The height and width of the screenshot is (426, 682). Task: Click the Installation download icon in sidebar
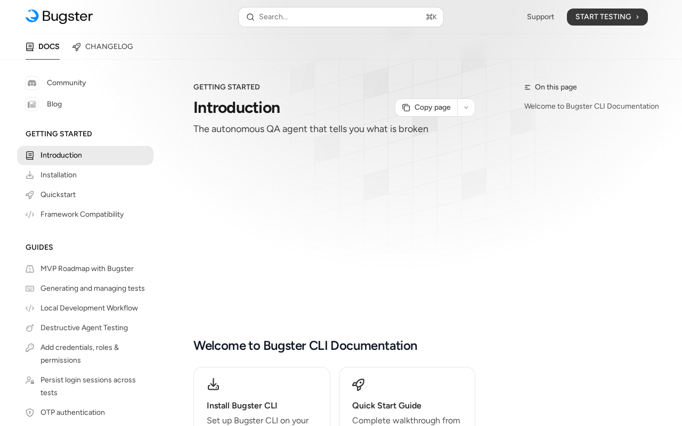click(x=30, y=175)
